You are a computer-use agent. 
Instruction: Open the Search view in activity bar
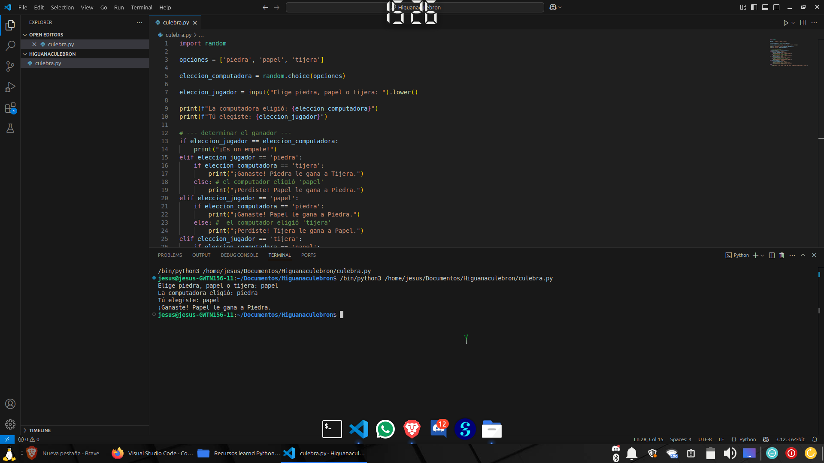(10, 46)
